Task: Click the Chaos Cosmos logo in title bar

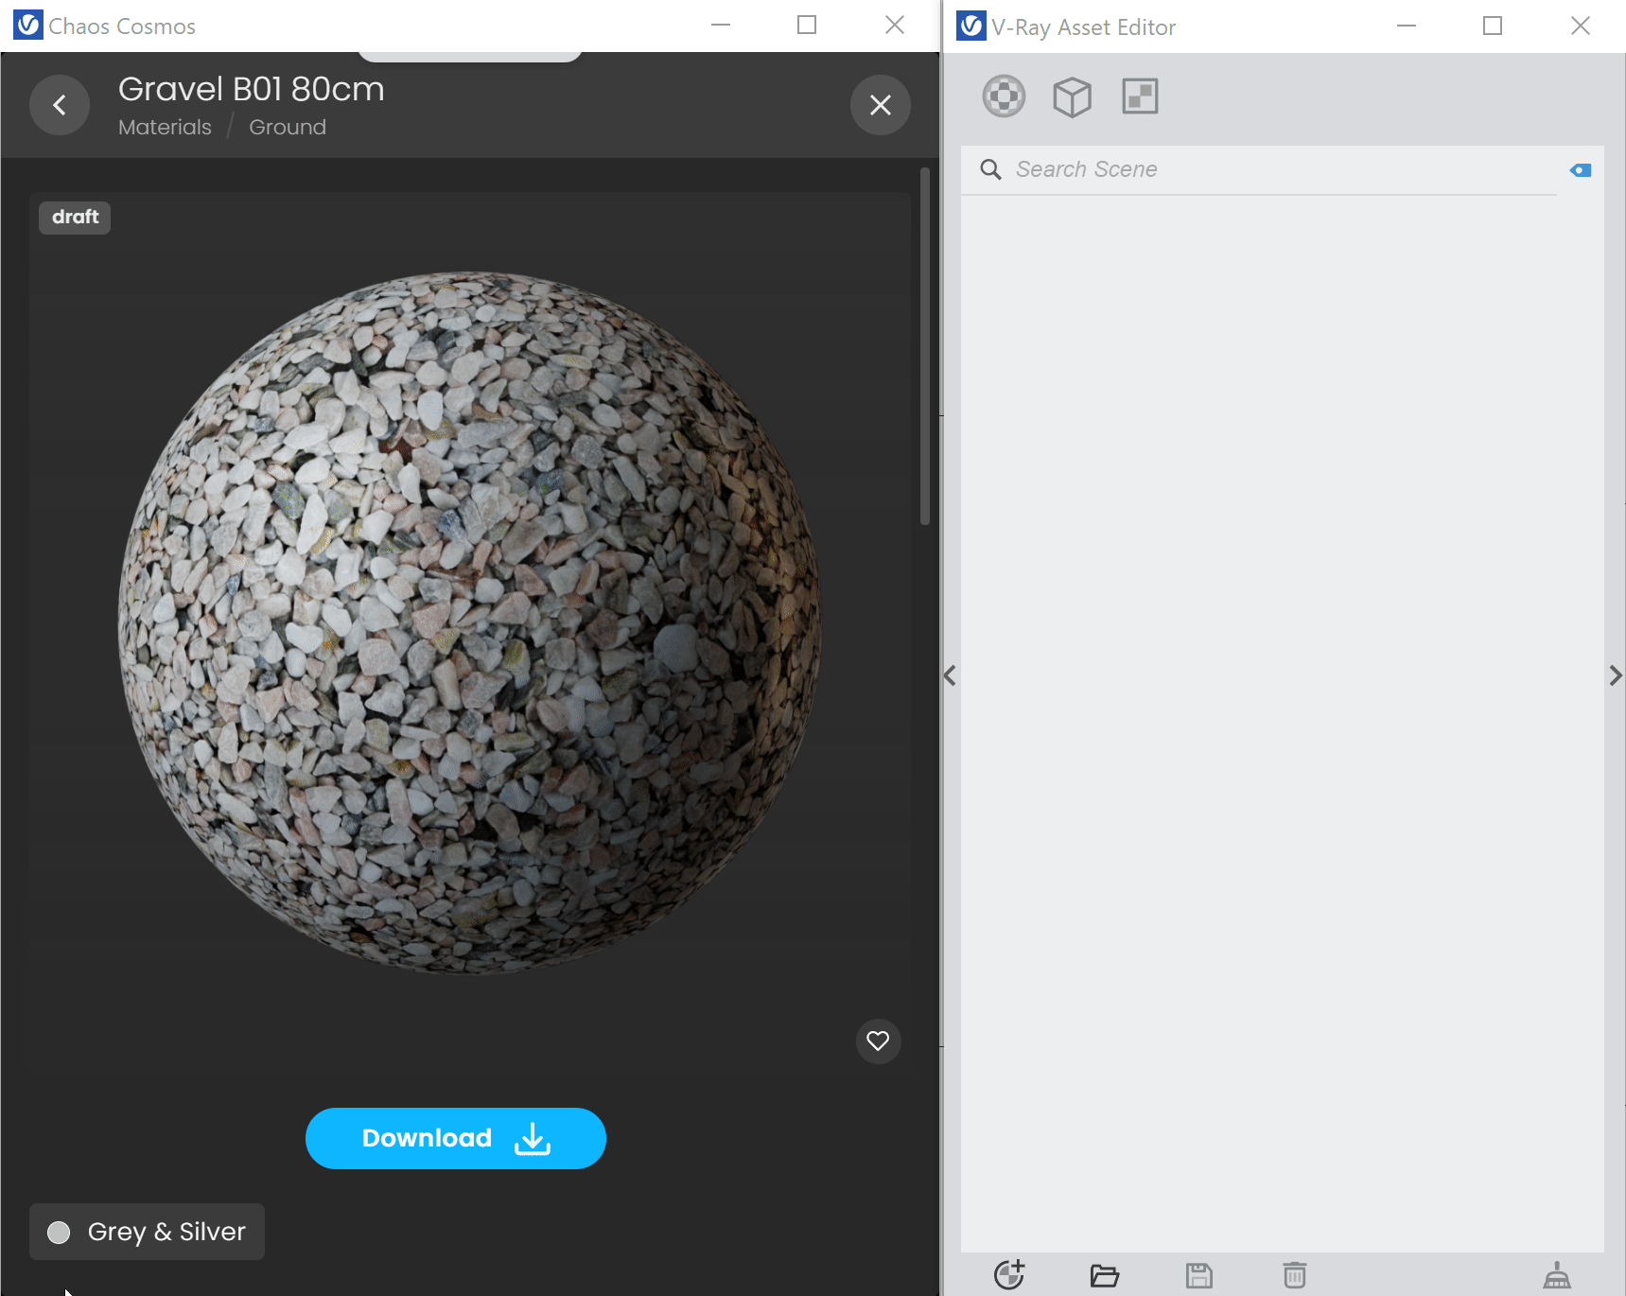Action: 28,25
